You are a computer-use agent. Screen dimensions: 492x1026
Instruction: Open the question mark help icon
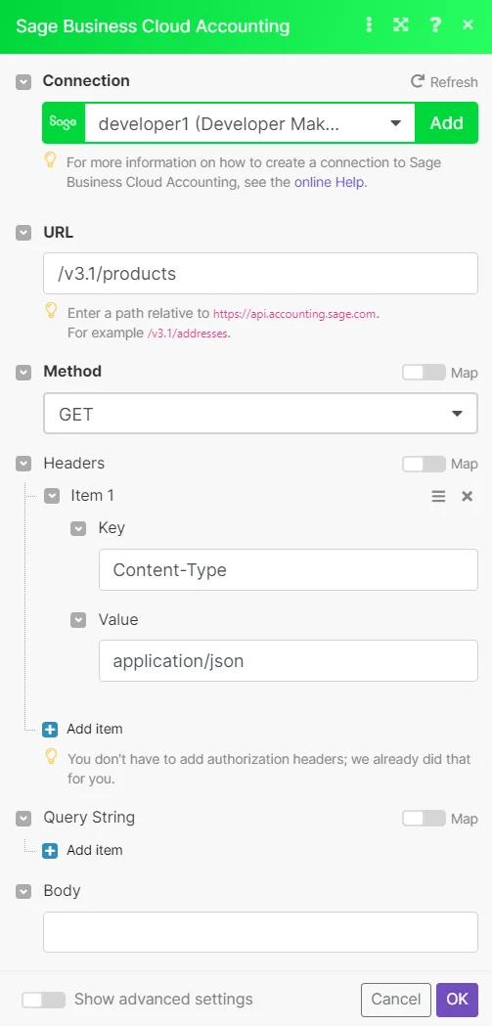coord(434,25)
